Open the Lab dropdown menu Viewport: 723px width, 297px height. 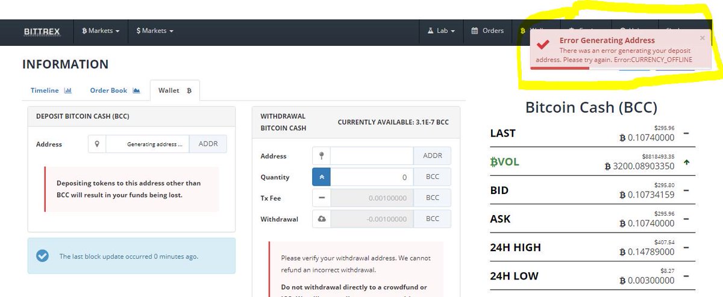(441, 31)
